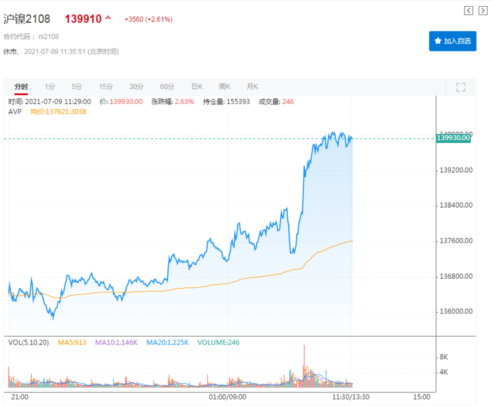Select the 分时 tab

tap(21, 87)
